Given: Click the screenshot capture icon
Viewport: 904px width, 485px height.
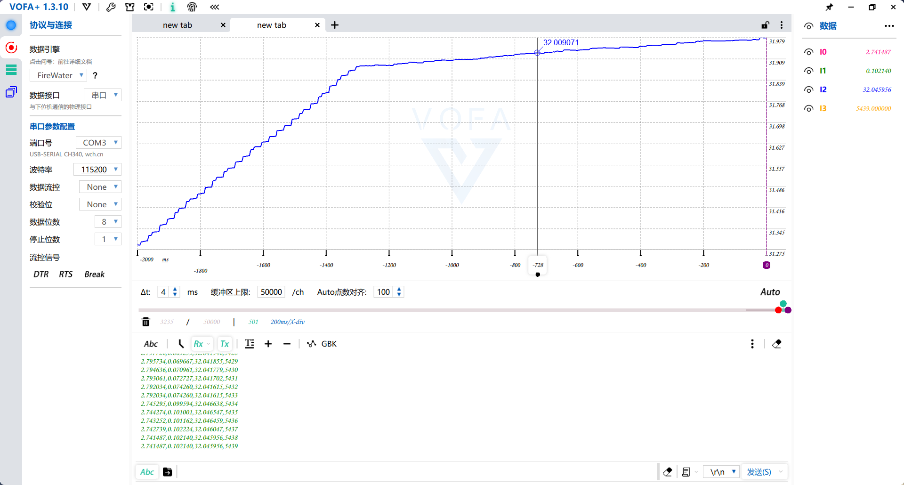Looking at the screenshot, I should pos(149,7).
